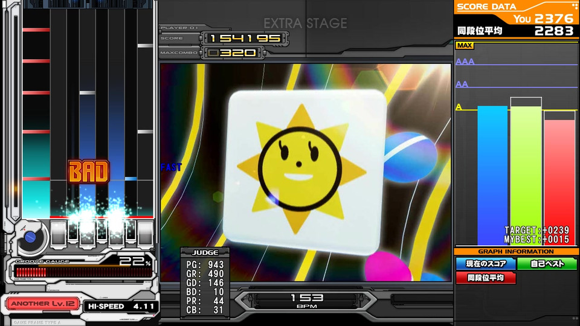This screenshot has width=580, height=326.
Task: Click the SCORE label beside score counter
Action: 172,38
